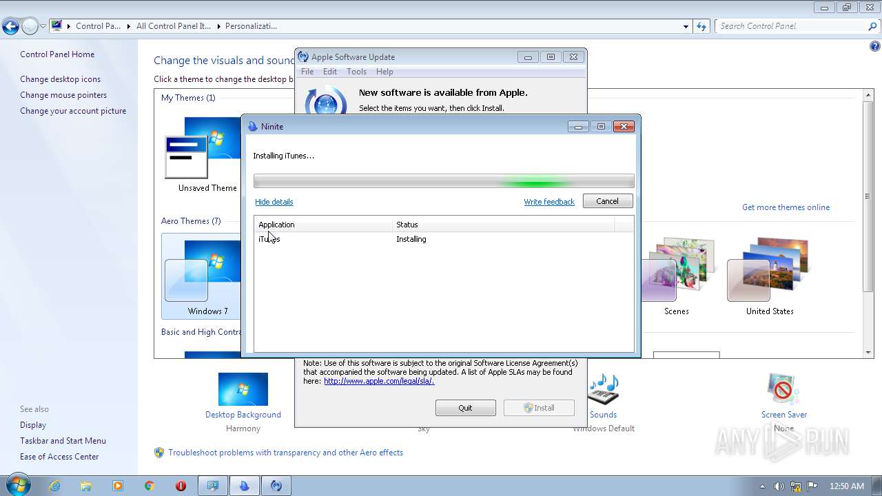Expand the All Control Panel Items breadcrumb arrow
Viewport: 882px width, 496px height.
coord(218,26)
